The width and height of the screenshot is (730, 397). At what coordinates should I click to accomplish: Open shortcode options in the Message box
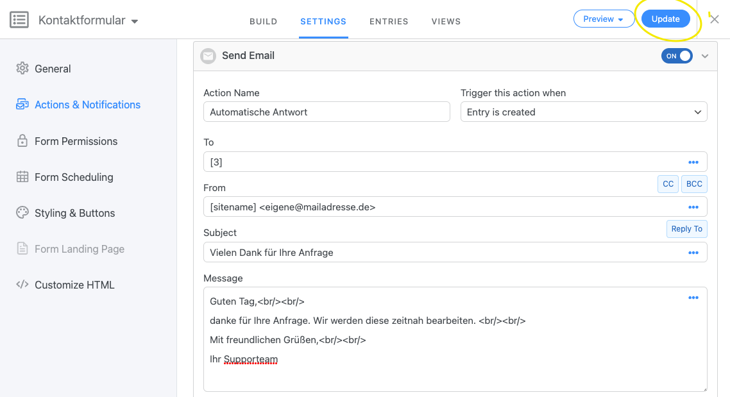point(693,298)
